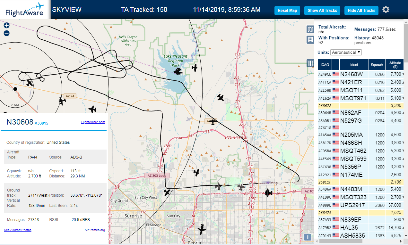The image size is (408, 245).
Task: Click the TA Tracked: 150 counter
Action: [144, 10]
